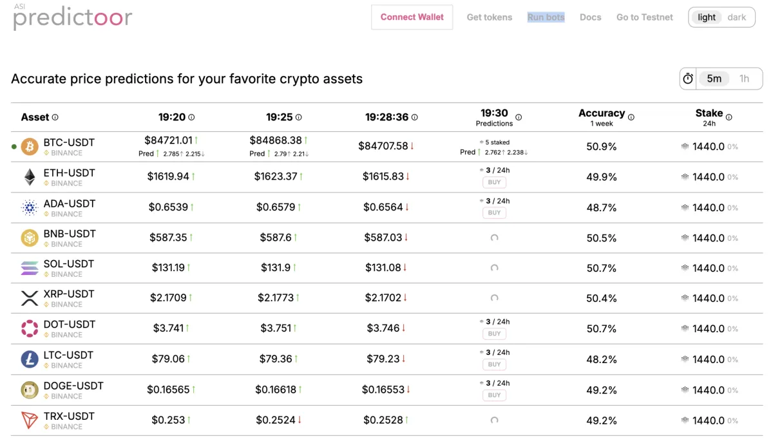Open info icon next to 19:30 Predictions
Screen dimensions: 773x443
click(x=519, y=117)
